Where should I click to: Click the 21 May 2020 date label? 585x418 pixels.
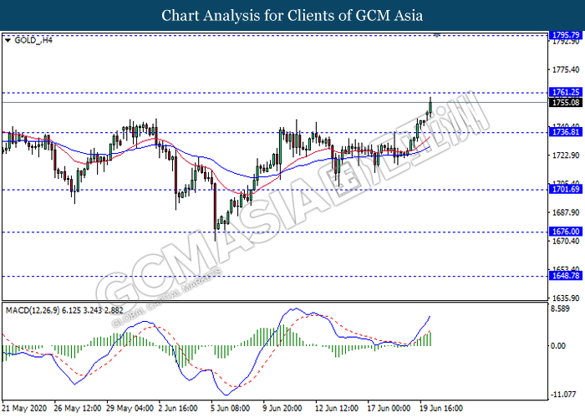[x=24, y=408]
